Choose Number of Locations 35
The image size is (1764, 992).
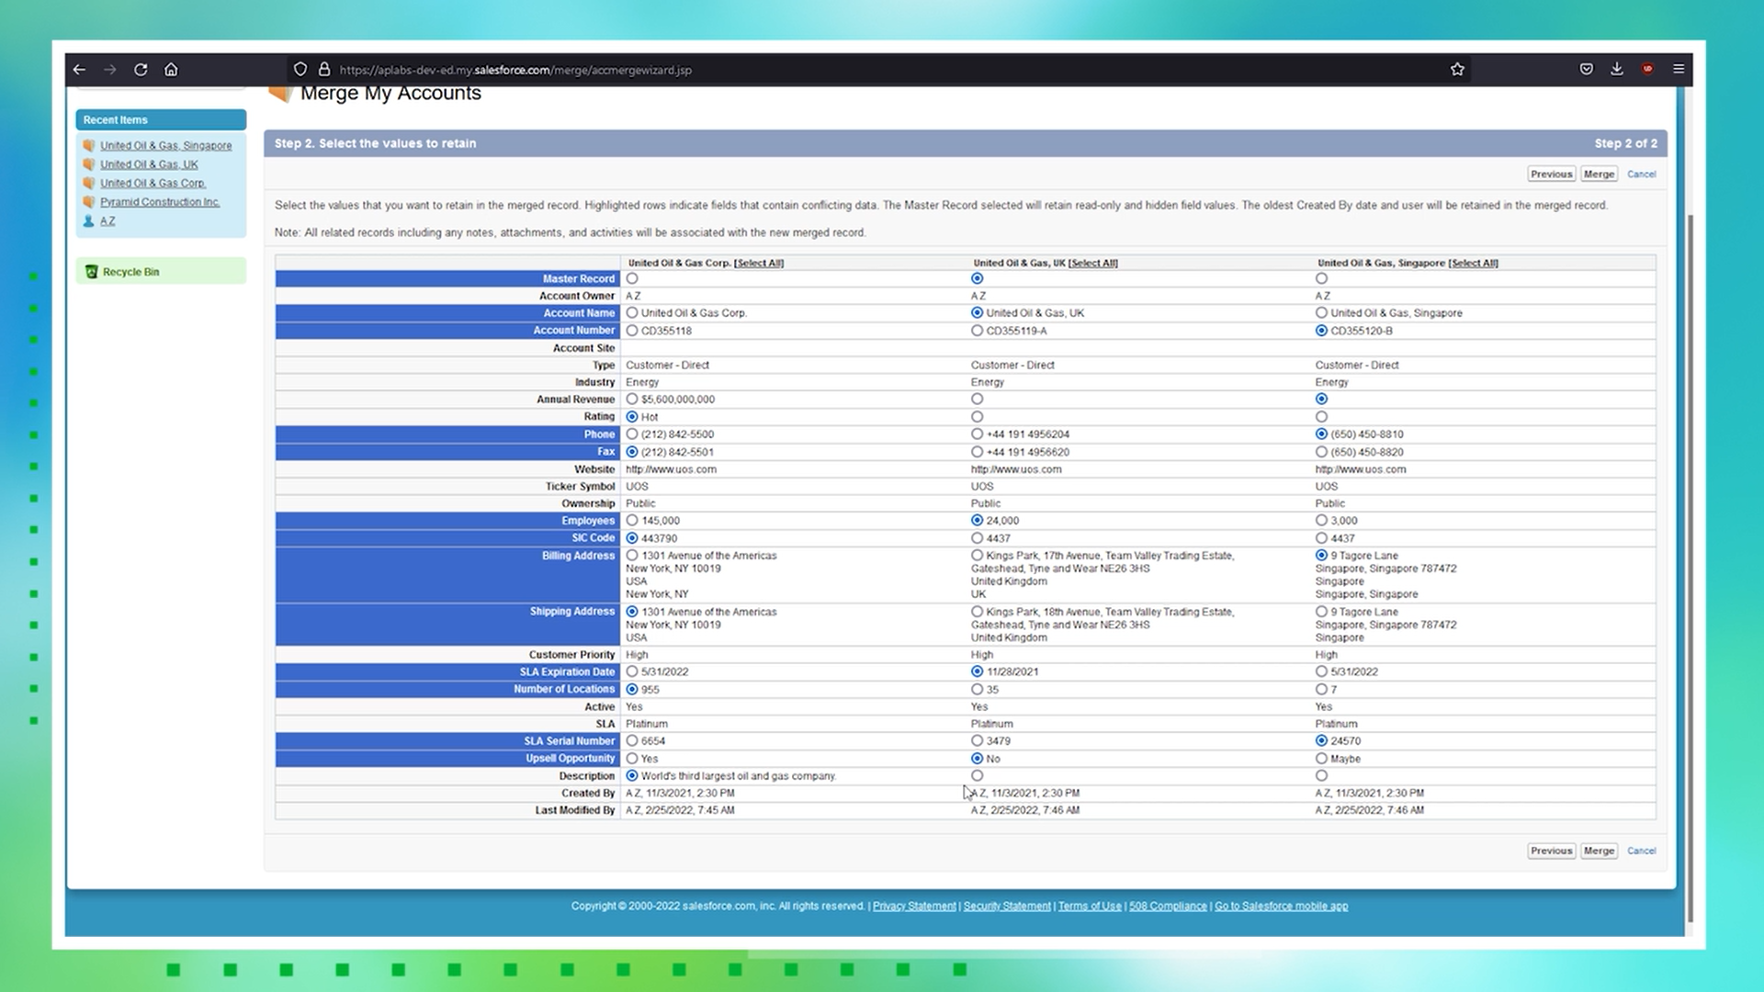[977, 690]
